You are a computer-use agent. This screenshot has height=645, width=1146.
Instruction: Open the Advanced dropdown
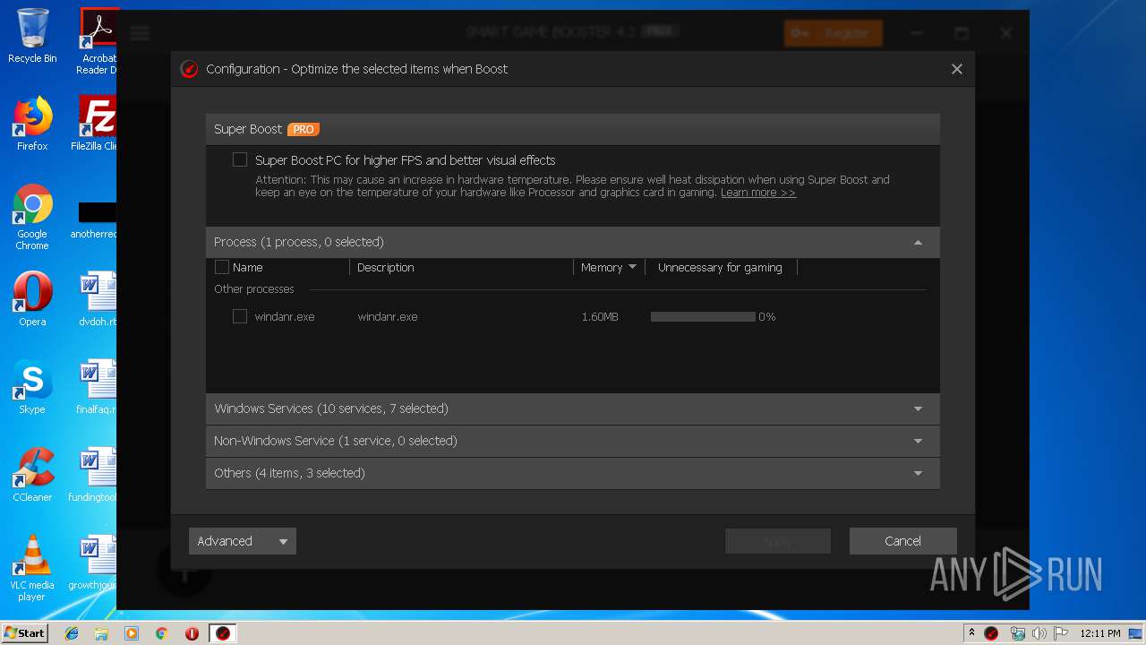pyautogui.click(x=243, y=541)
